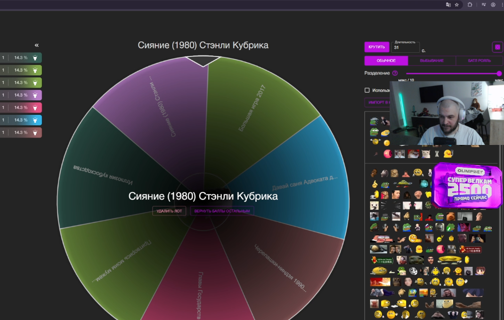Pick the monkey face emote

click(397, 282)
